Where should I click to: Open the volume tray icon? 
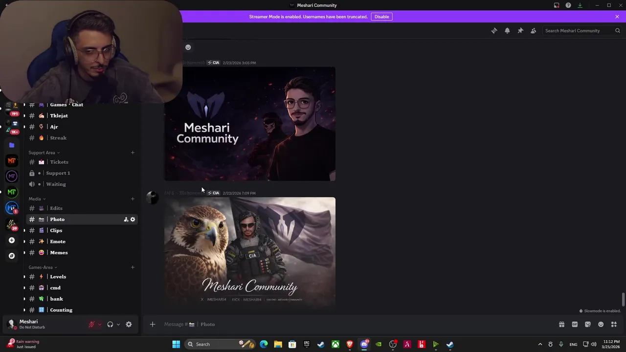[x=594, y=344]
